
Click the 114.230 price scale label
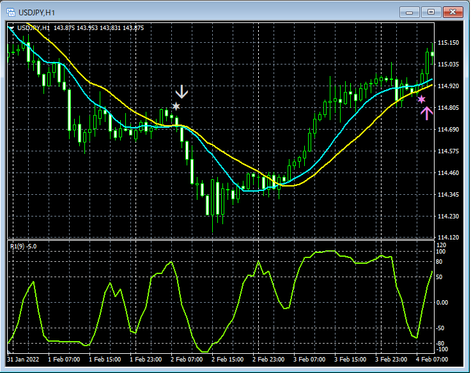coord(448,217)
